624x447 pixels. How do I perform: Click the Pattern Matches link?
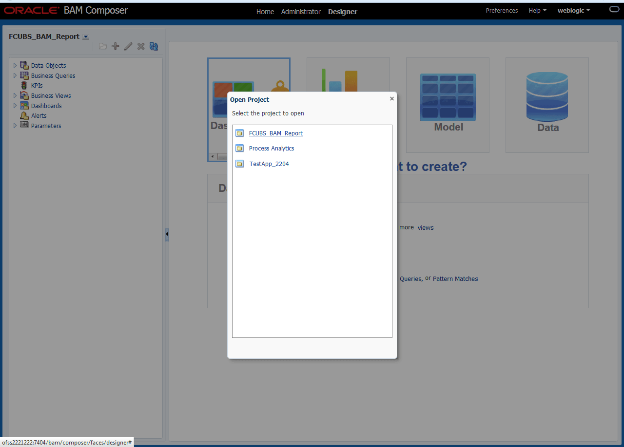(455, 279)
